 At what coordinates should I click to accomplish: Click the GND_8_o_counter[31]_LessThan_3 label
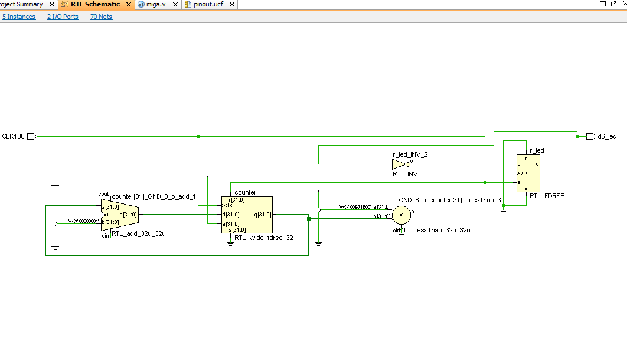click(x=450, y=200)
